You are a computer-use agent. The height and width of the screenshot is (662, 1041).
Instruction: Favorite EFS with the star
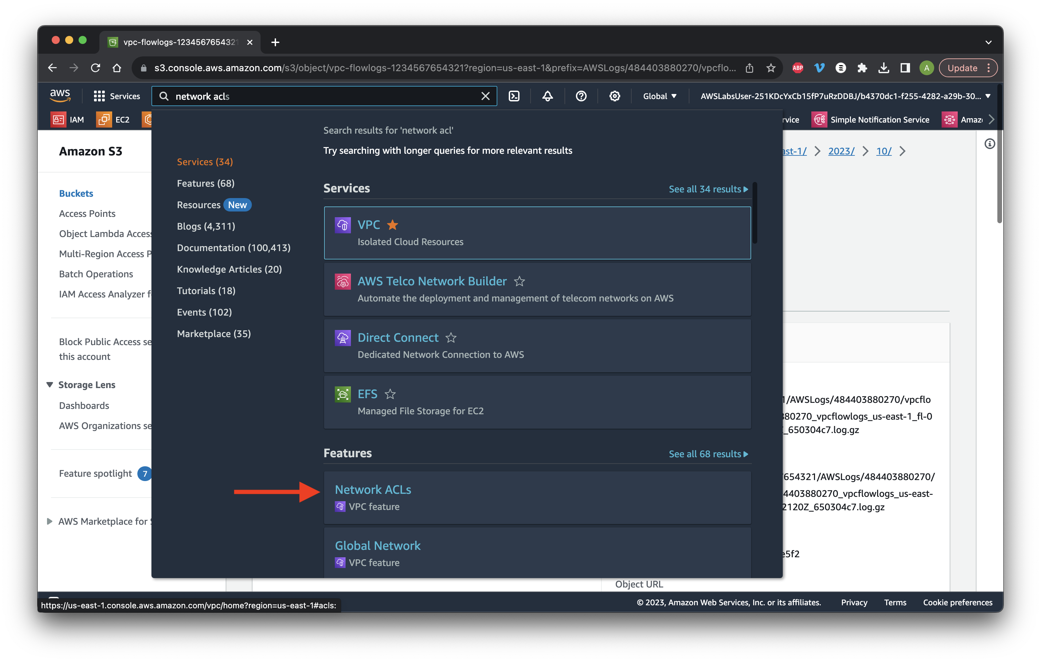[390, 394]
